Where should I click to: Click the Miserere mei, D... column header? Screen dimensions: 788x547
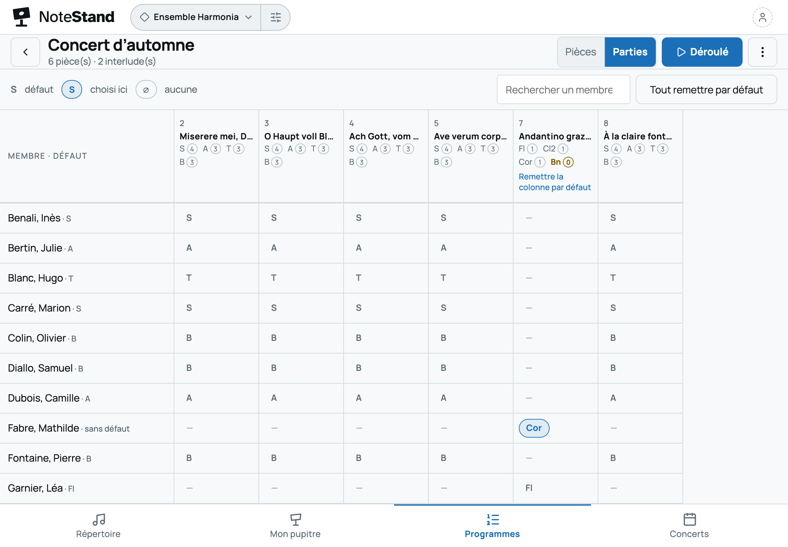(x=216, y=156)
